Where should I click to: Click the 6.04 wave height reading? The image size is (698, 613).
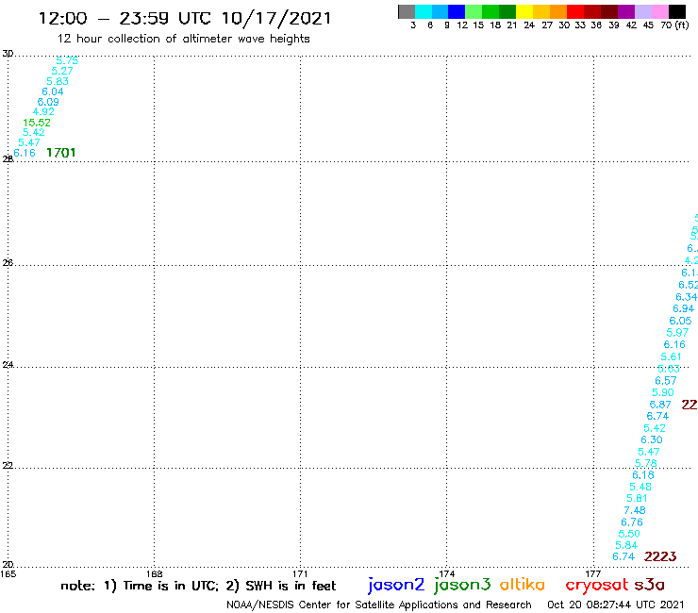53,91
